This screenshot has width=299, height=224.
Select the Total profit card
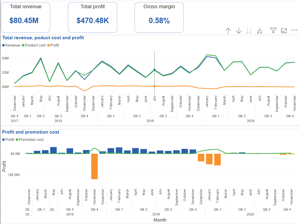pyautogui.click(x=93, y=17)
